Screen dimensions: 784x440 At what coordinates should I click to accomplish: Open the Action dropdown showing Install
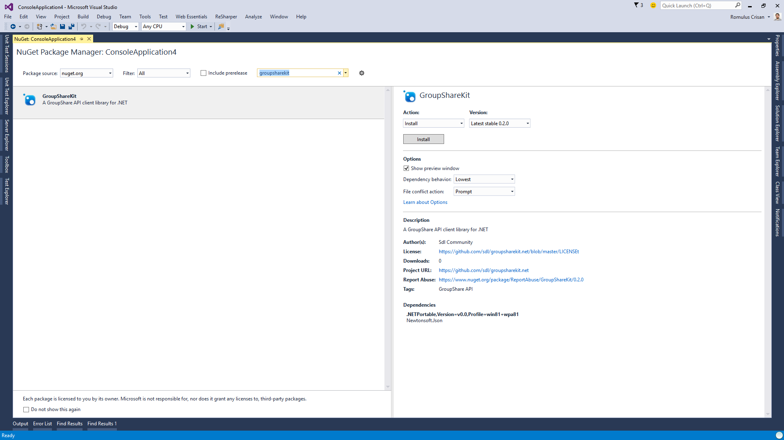433,124
